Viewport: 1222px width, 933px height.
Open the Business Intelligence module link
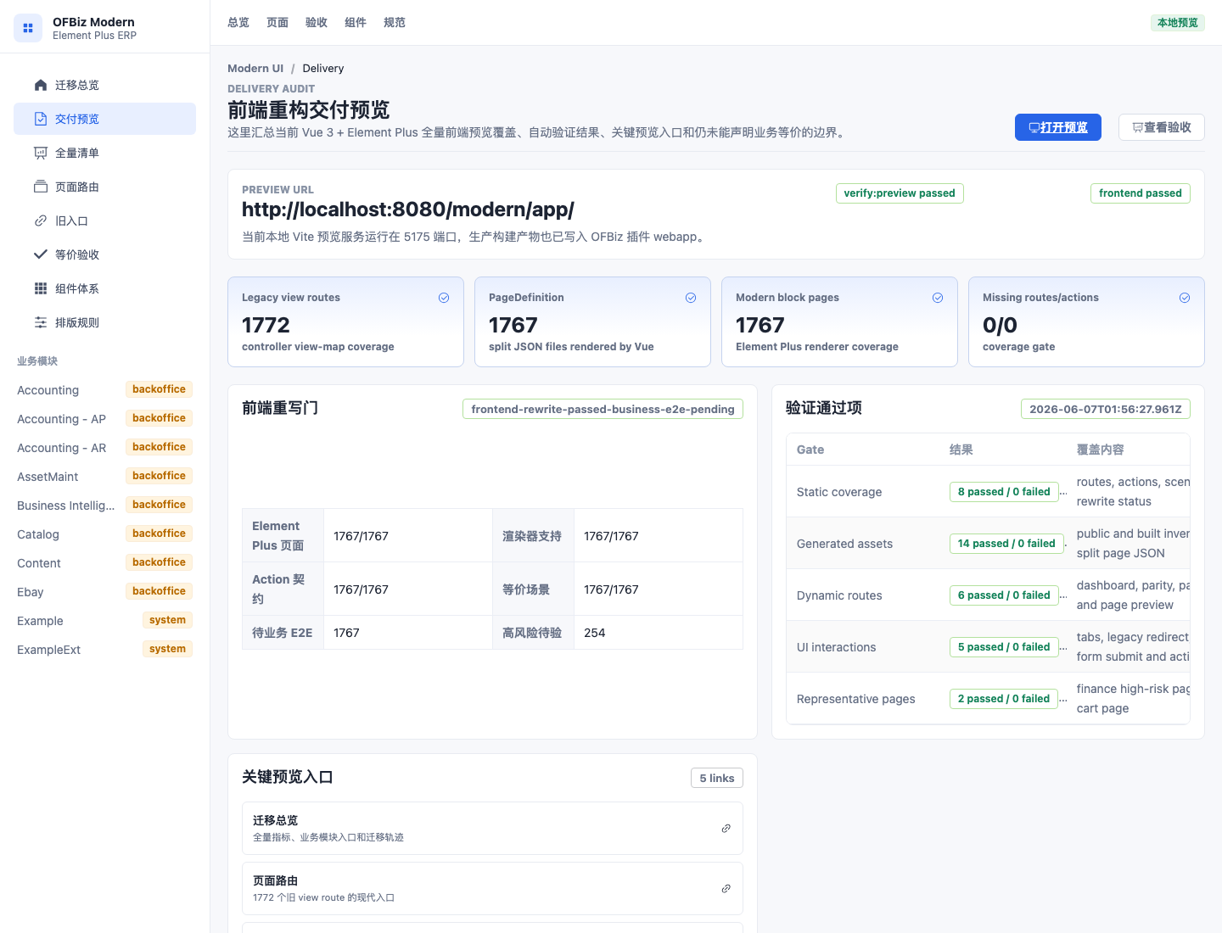[104, 506]
